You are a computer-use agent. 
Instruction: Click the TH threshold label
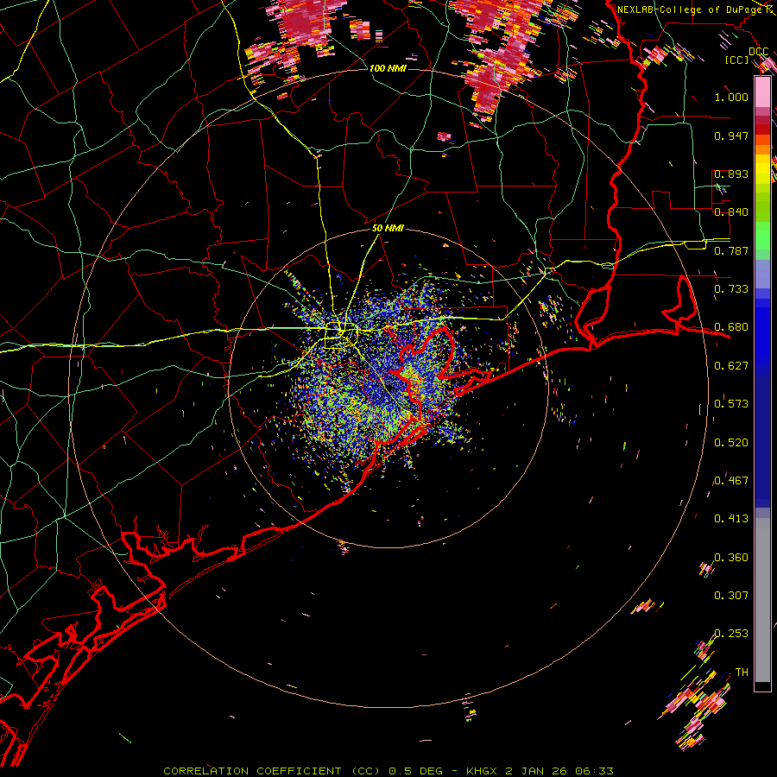[742, 672]
